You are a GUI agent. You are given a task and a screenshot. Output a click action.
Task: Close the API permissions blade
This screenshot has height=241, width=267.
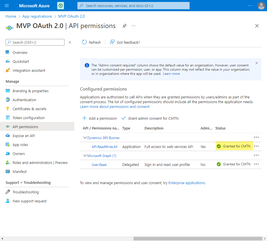[257, 26]
